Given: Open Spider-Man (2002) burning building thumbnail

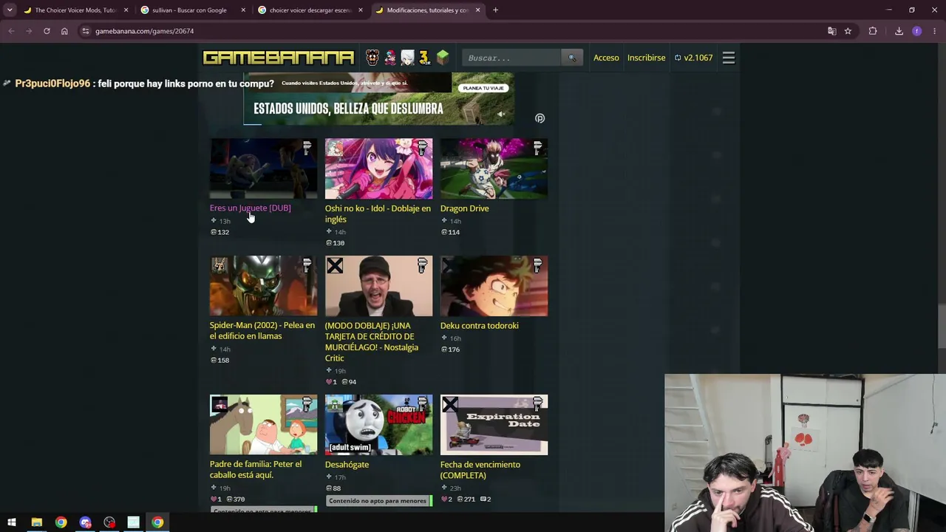Looking at the screenshot, I should [263, 286].
